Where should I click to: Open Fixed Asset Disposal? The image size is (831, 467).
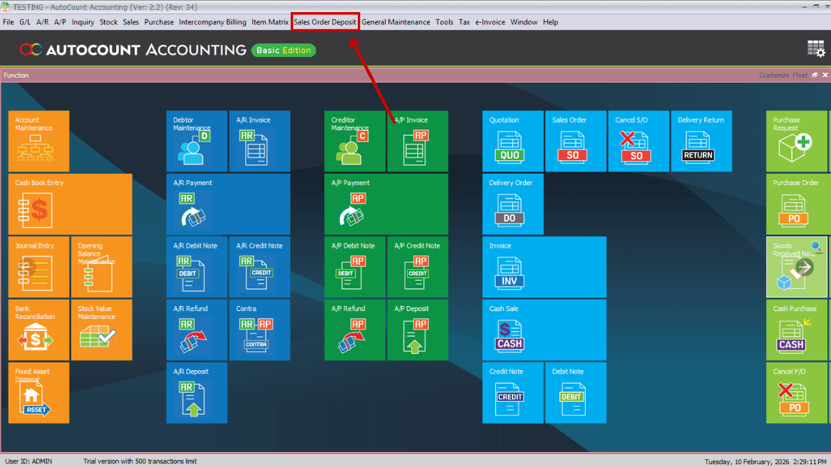38,392
